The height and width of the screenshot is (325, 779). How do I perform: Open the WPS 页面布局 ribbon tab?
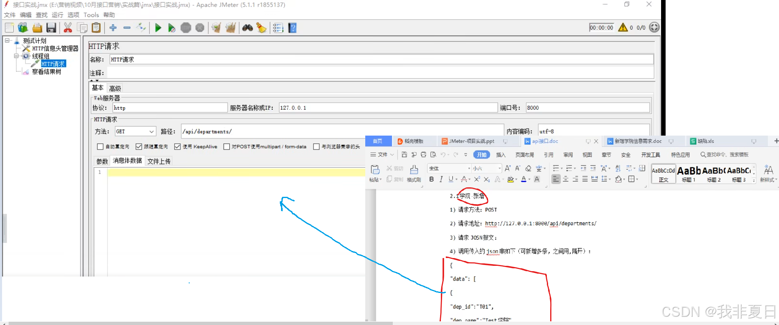(x=525, y=154)
